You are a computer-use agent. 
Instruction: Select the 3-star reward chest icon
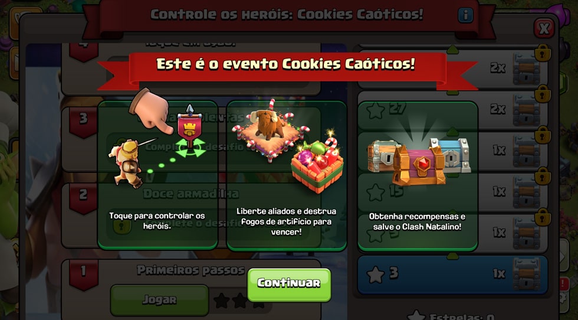coord(526,273)
